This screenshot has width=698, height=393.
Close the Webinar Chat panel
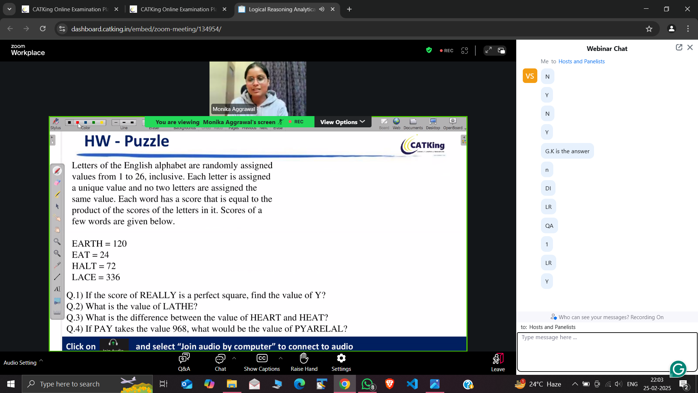[x=690, y=47]
